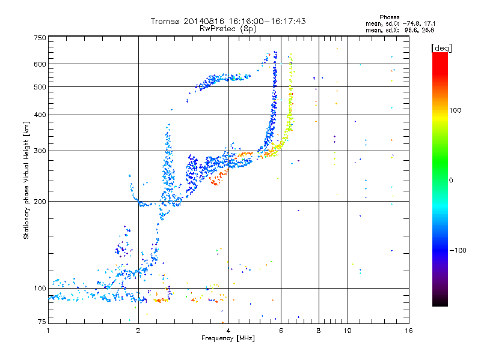Screen dimensions: 481x360
Task: Click the y-axis tick label "750"
Action: coord(40,38)
